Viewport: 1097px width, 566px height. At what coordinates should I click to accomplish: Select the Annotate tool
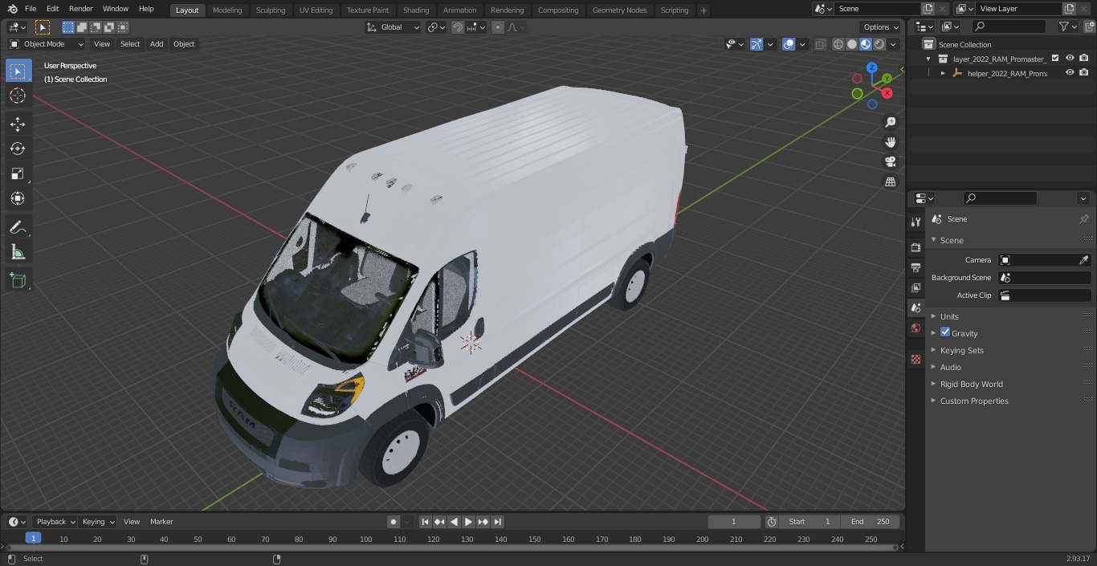(x=18, y=228)
